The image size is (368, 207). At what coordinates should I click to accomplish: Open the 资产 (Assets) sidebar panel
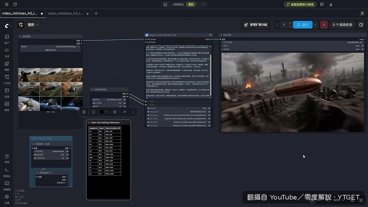[x=7, y=39]
